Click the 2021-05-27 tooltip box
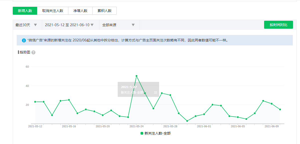Image resolution: width=300 pixels, height=144 pixels. click(x=138, y=89)
